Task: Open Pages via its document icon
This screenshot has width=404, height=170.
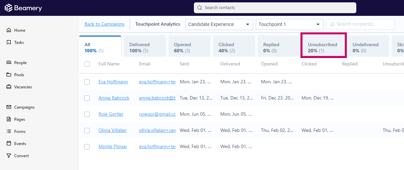Action: coord(9,119)
